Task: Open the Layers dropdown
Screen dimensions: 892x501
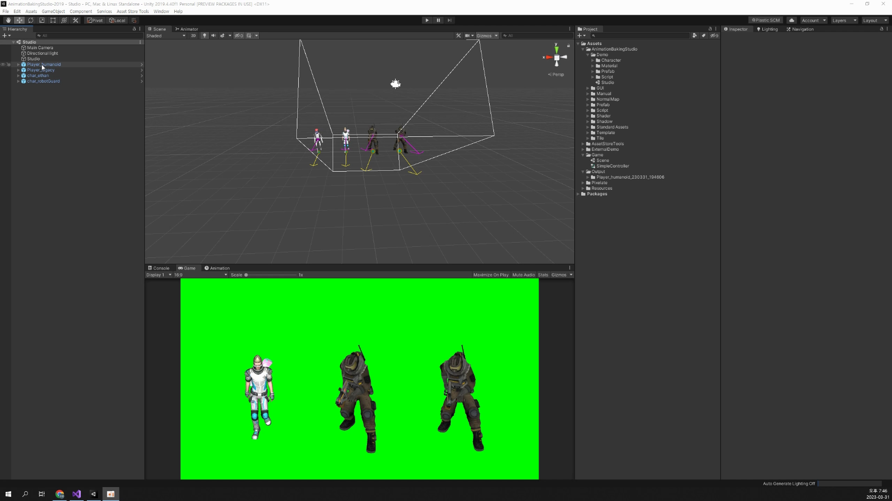Action: [x=844, y=20]
